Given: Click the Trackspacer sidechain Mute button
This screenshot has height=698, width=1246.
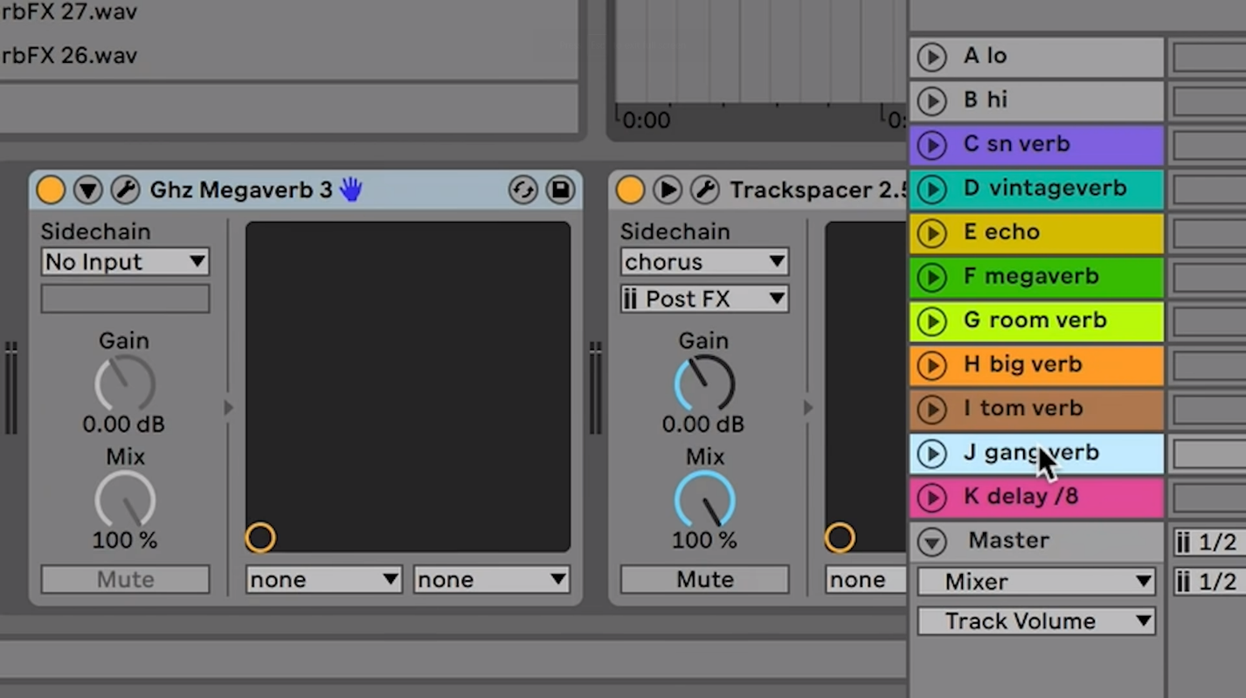Looking at the screenshot, I should tap(704, 579).
